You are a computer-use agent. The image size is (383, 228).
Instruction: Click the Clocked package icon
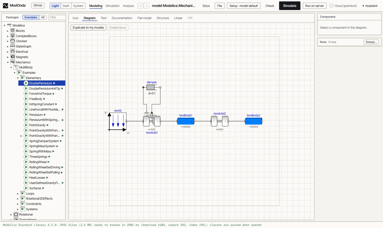(x=13, y=41)
